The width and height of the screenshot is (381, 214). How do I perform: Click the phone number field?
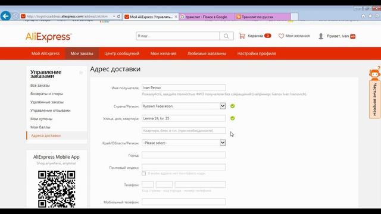pyautogui.click(x=200, y=184)
